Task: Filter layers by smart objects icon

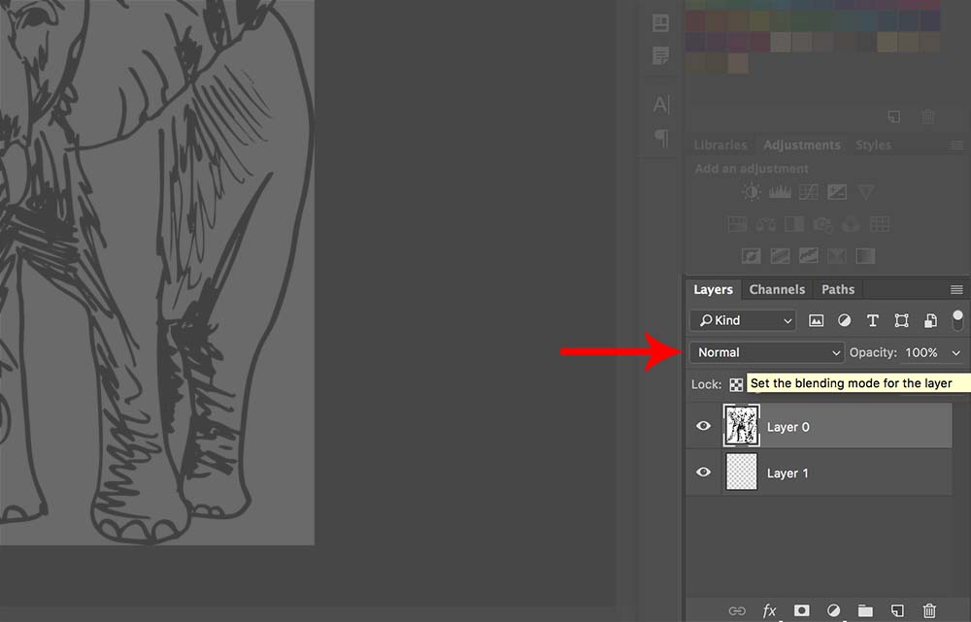Action: click(x=929, y=320)
